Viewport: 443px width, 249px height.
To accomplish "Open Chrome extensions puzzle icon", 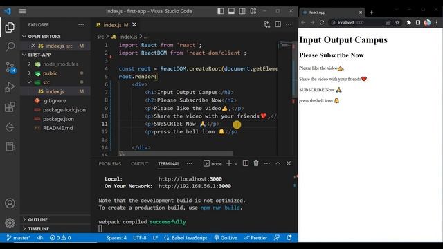I will (x=408, y=22).
